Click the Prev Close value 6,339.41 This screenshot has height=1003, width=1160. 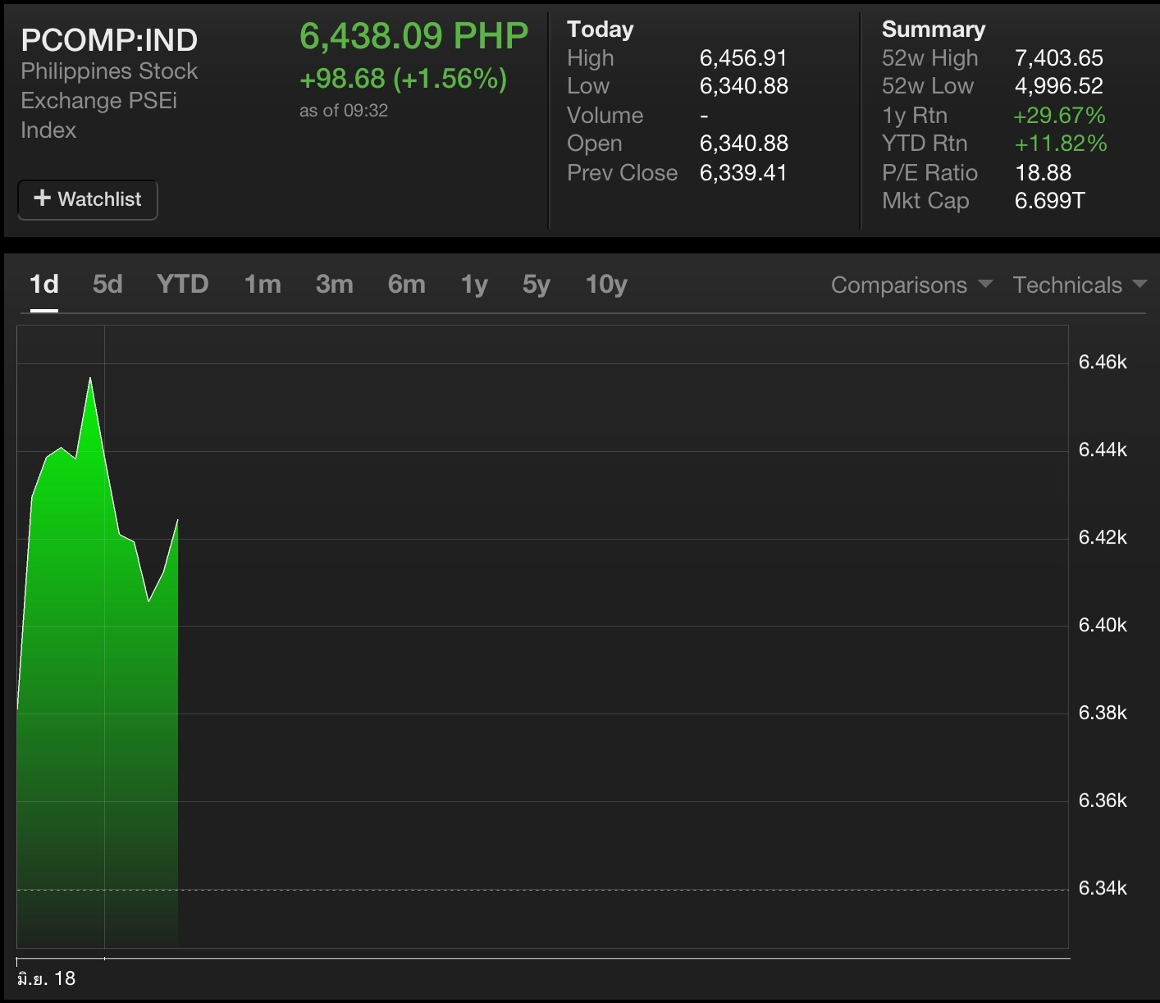(x=743, y=173)
